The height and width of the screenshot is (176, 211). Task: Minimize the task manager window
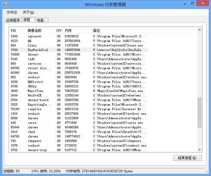pos(185,4)
